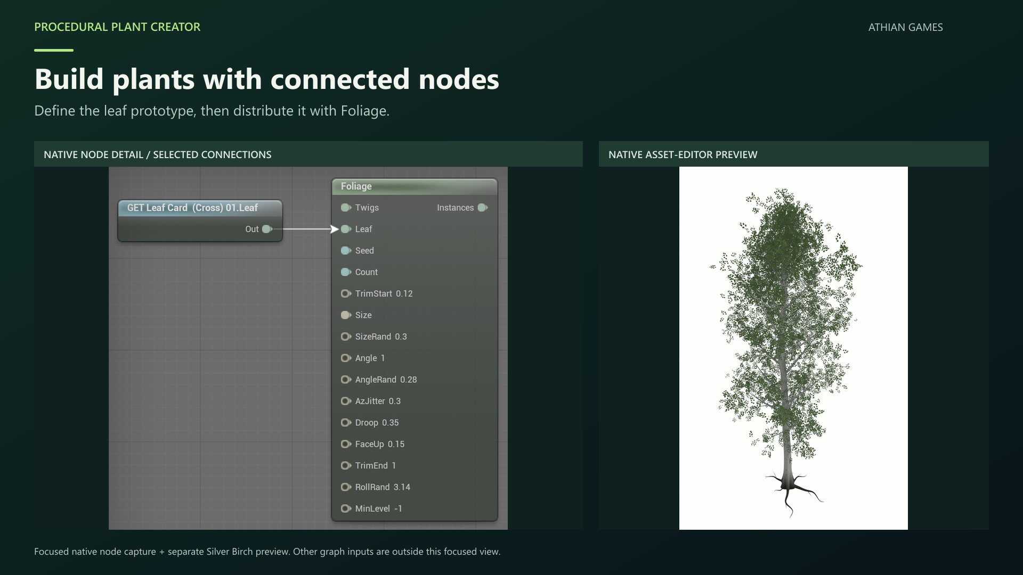Click the RollRand value 3.14
The width and height of the screenshot is (1023, 575).
(402, 487)
